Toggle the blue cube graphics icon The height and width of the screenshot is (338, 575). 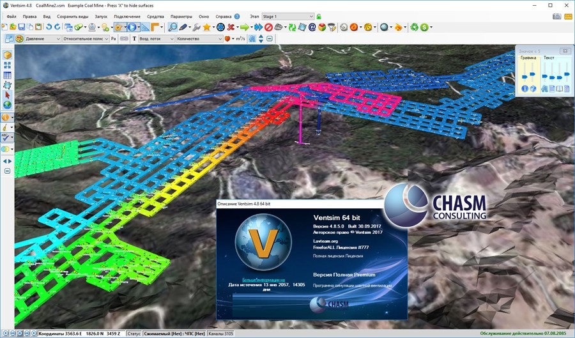pos(533,88)
